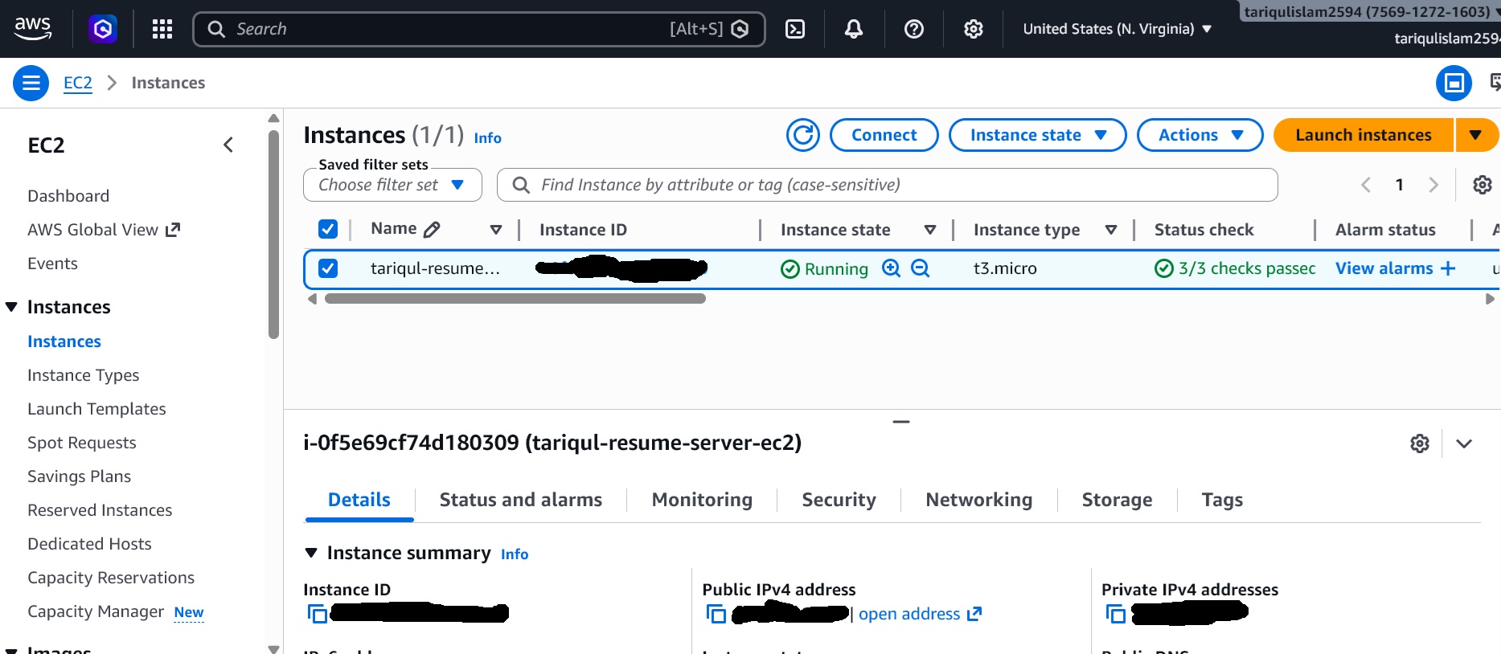
Task: Sort by Name column arrow
Action: pos(496,230)
